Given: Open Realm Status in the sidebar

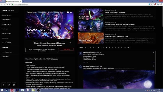Looking at the screenshot, I should point(6,25).
